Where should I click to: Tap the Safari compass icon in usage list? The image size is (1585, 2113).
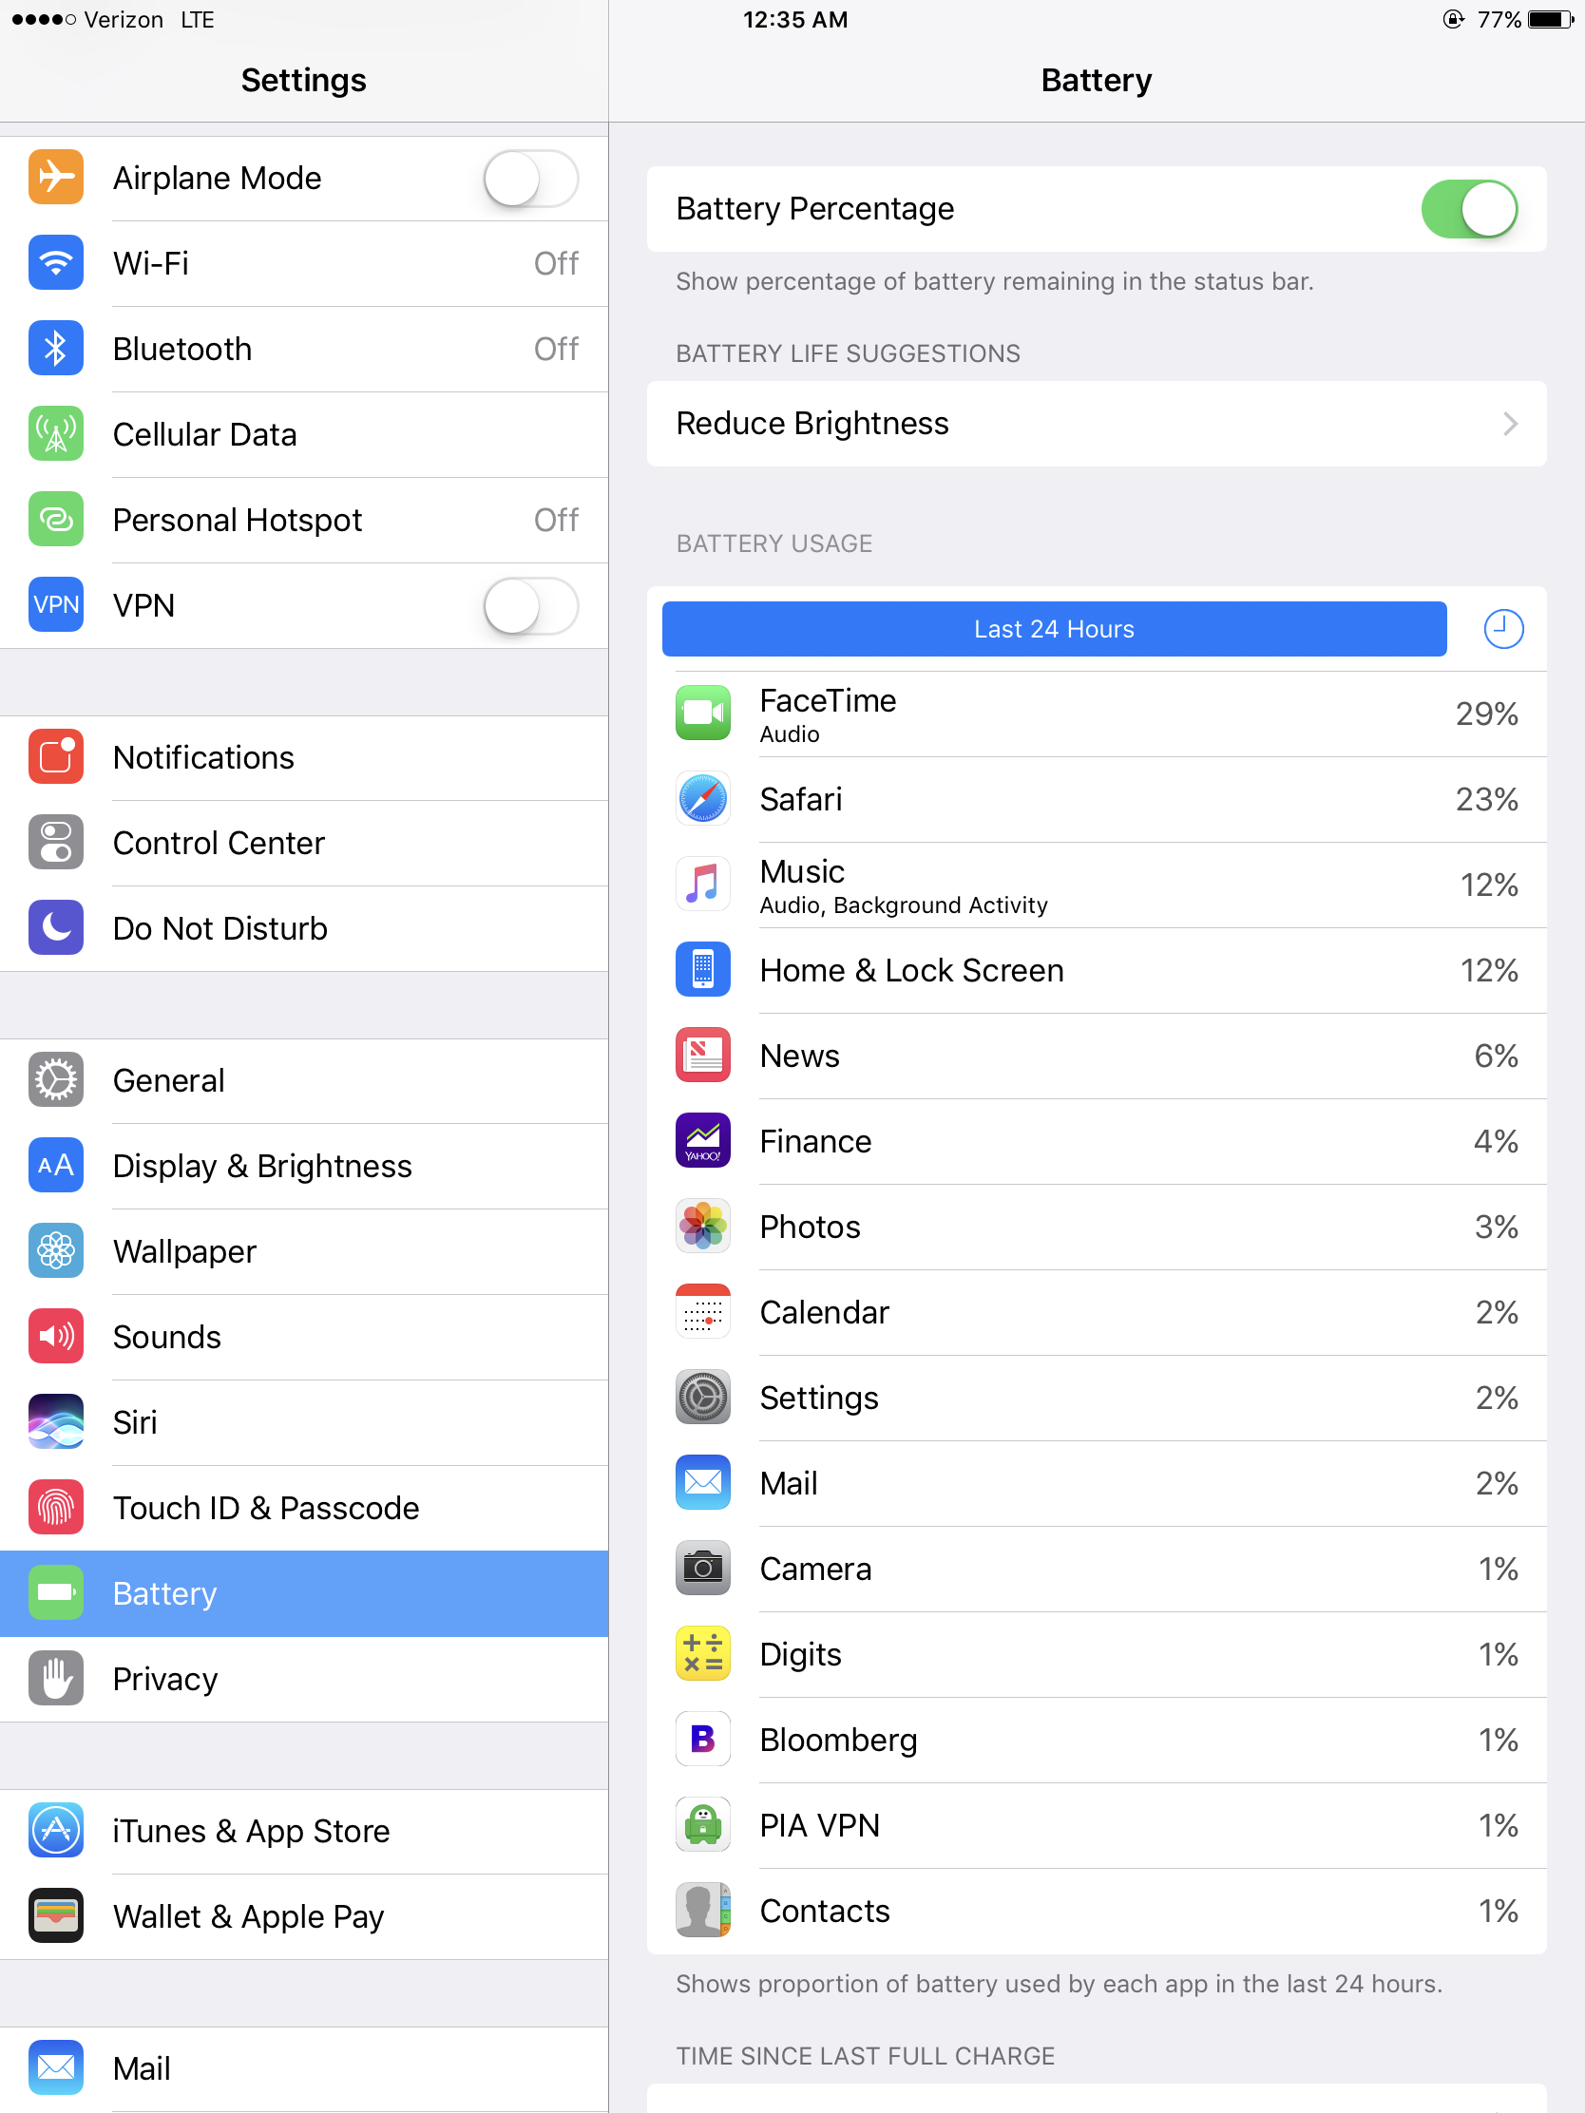702,799
